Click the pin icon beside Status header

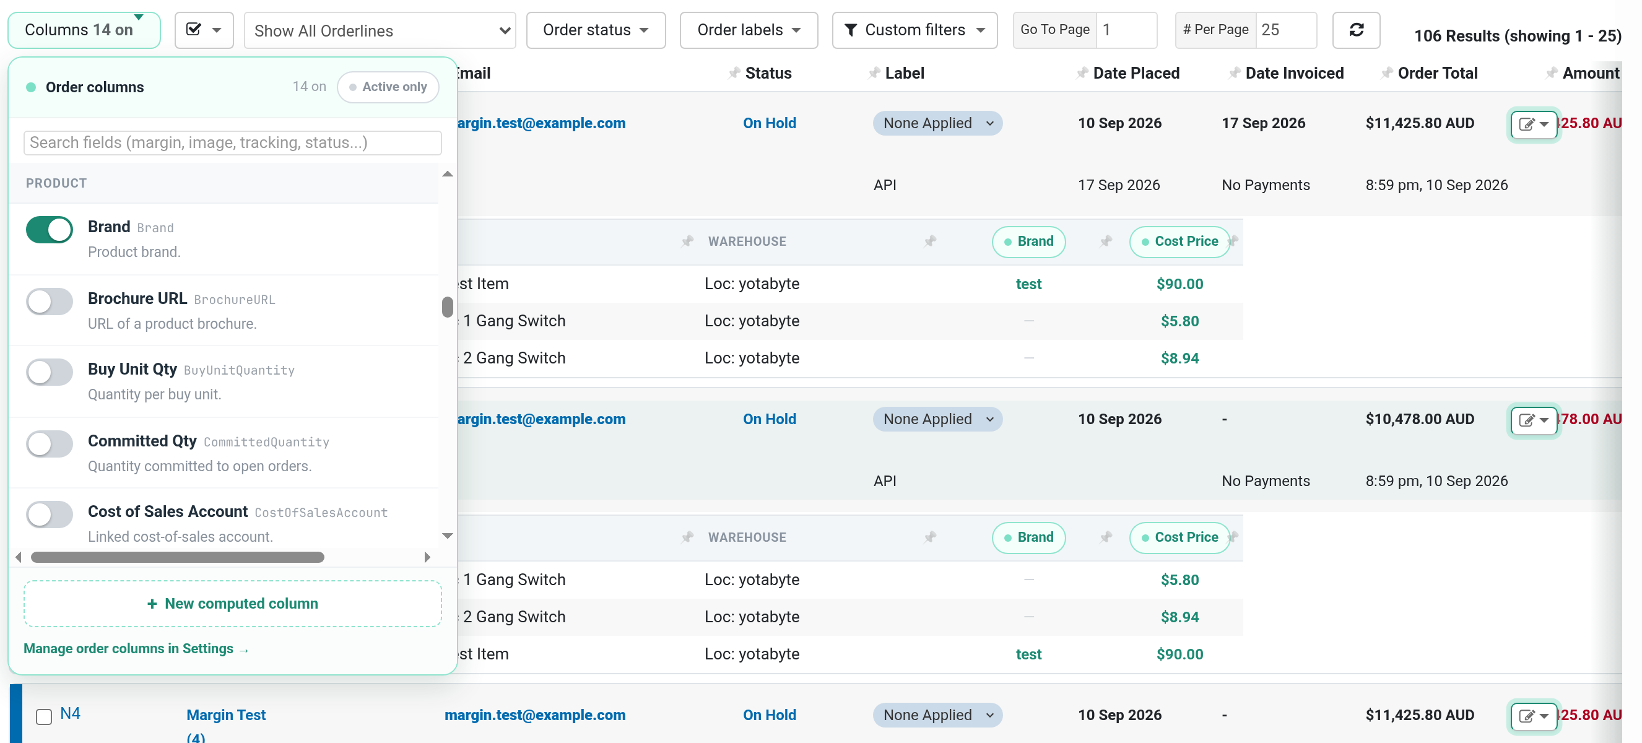click(x=734, y=73)
